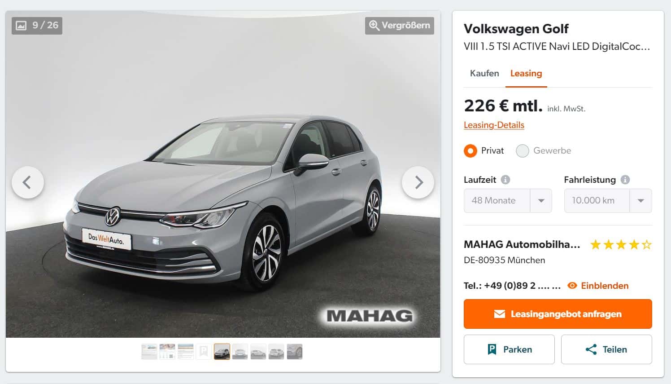This screenshot has height=384, width=671.
Task: Open info icon next to Laufzeit
Action: tap(505, 180)
